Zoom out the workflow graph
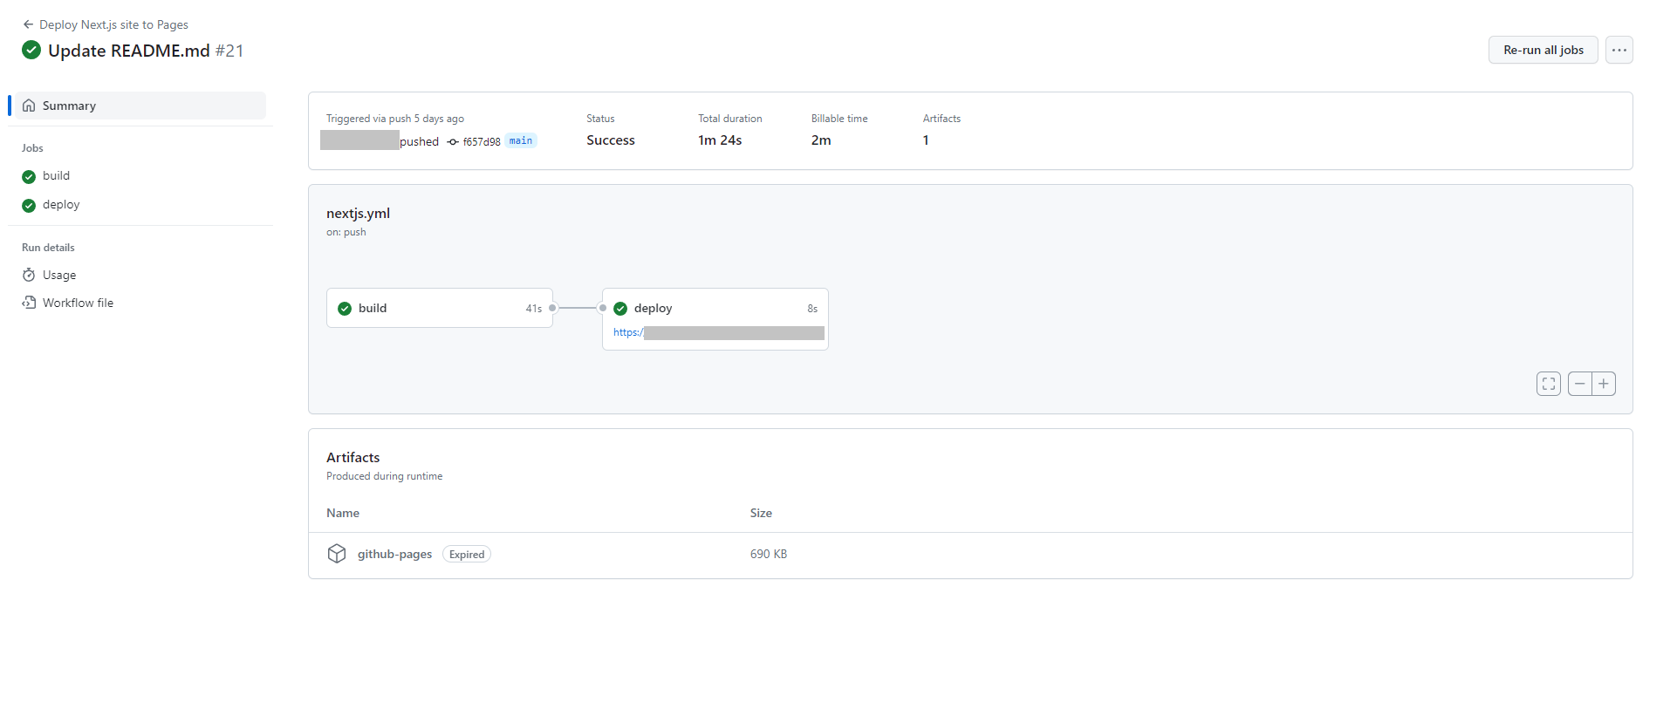 pyautogui.click(x=1579, y=384)
